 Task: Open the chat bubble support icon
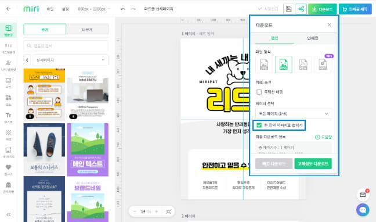pos(363,210)
